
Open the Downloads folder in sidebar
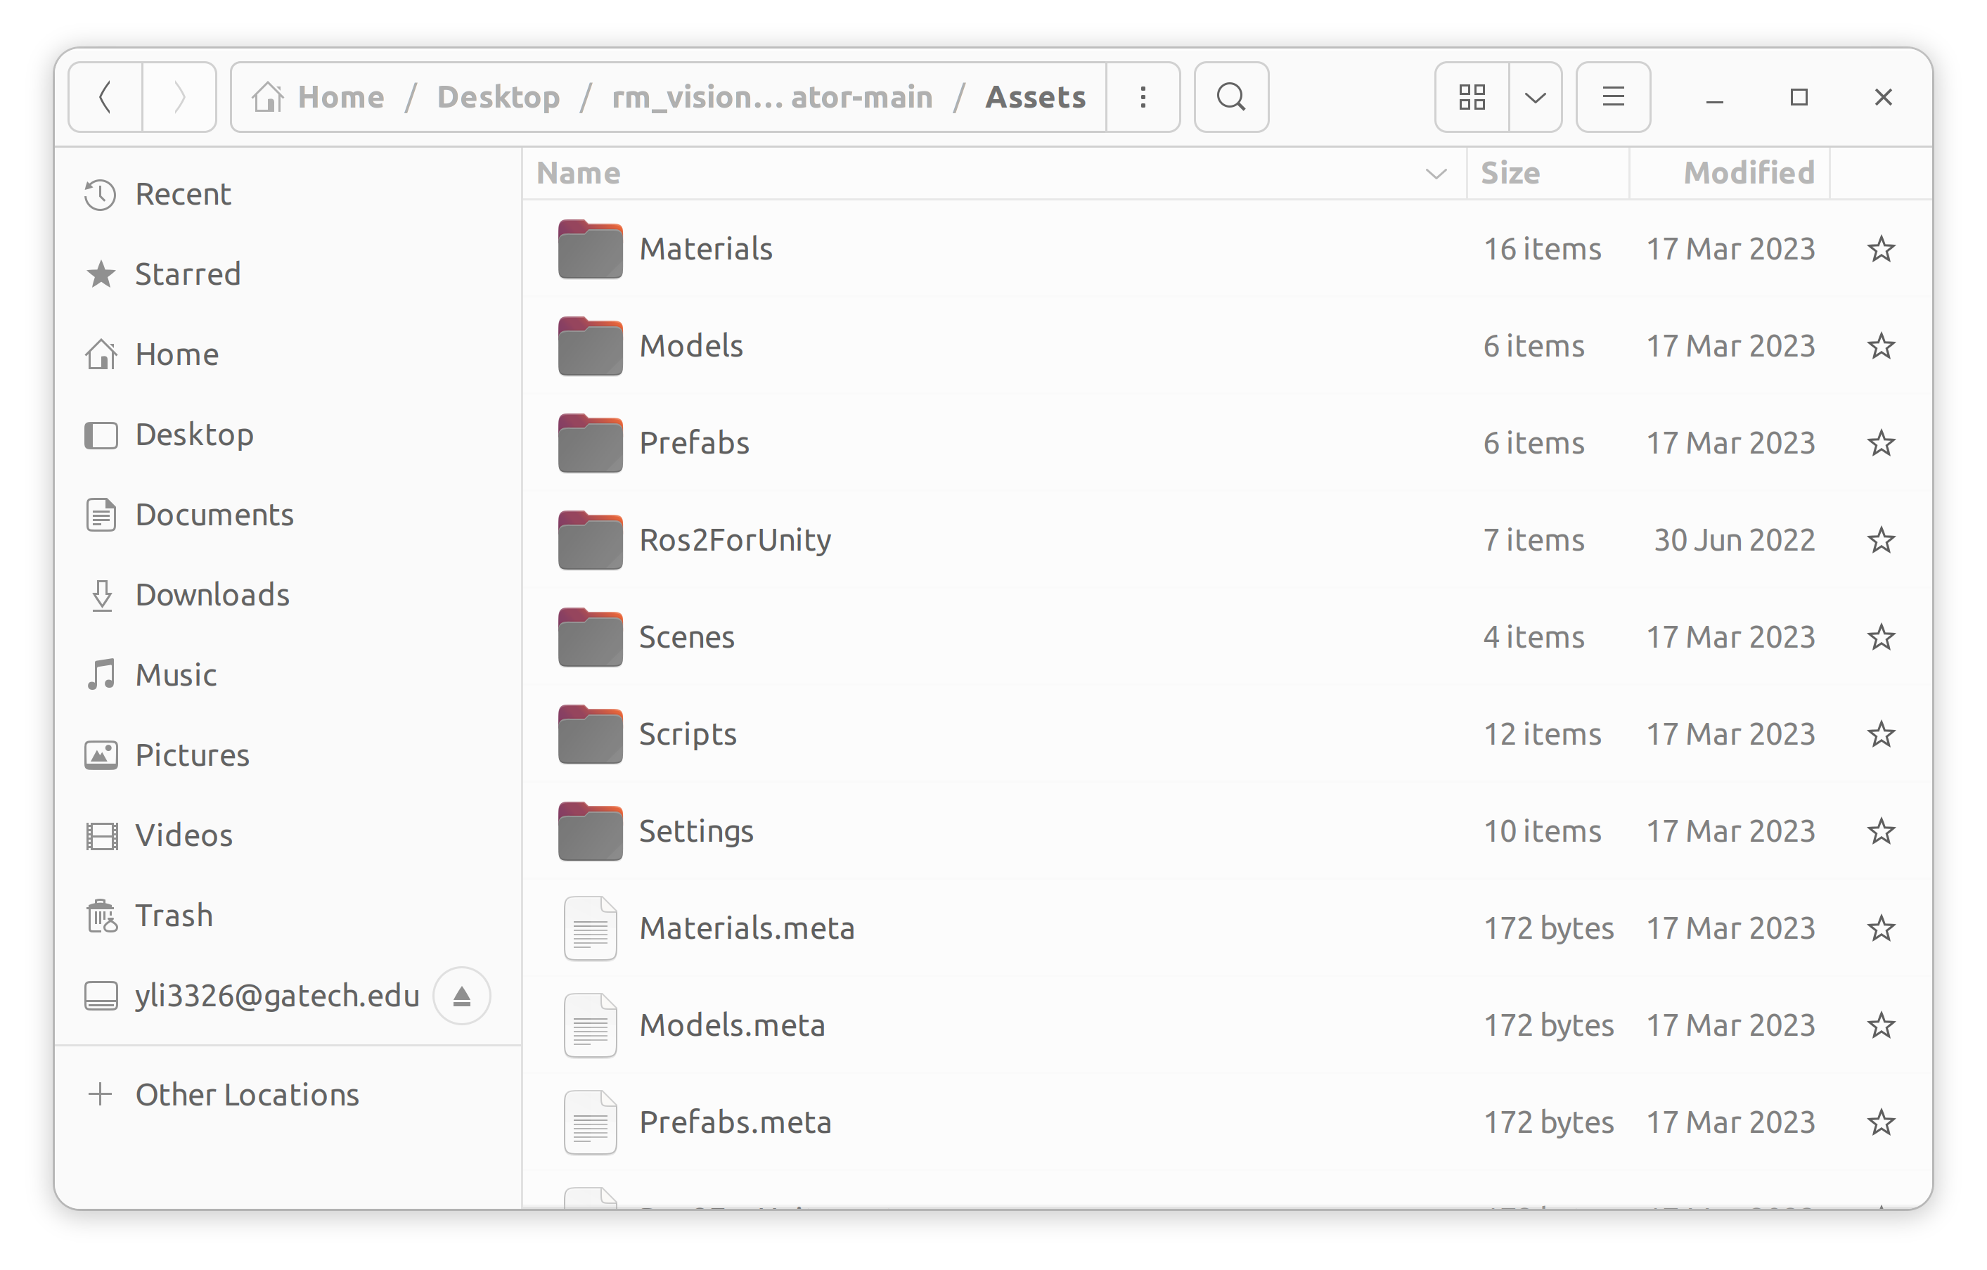tap(211, 594)
